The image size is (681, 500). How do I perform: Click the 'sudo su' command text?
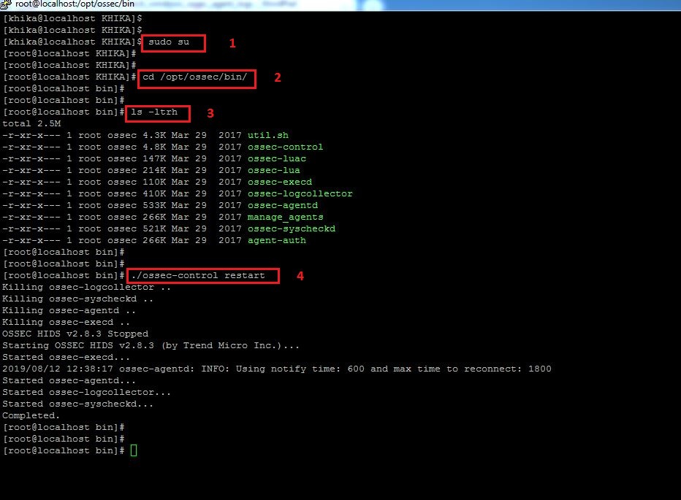coord(169,42)
